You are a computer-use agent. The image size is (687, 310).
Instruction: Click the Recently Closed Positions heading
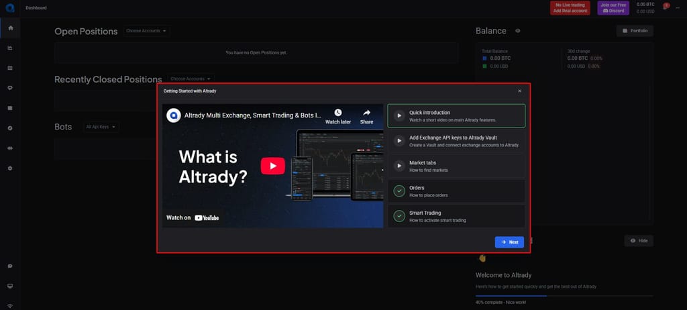click(108, 79)
